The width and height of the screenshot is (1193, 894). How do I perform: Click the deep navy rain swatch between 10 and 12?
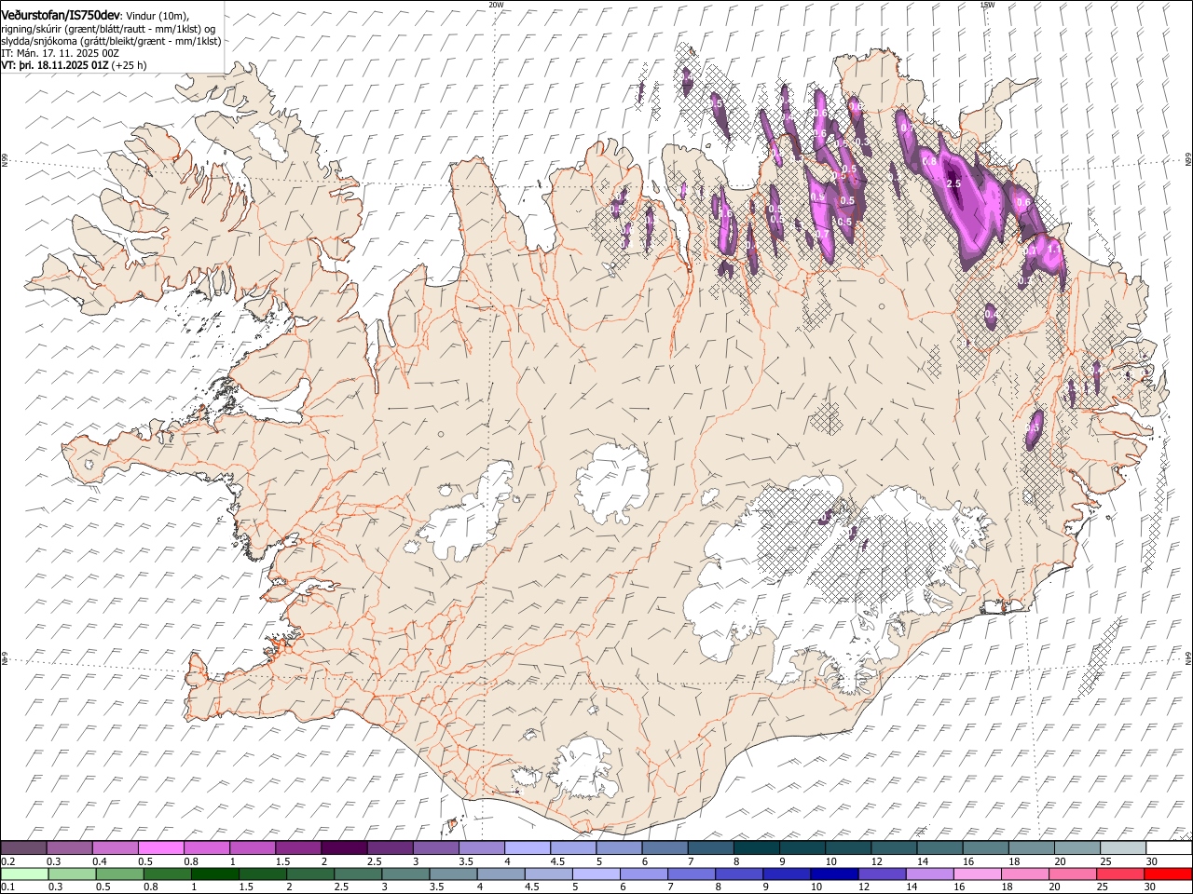pyautogui.click(x=834, y=874)
